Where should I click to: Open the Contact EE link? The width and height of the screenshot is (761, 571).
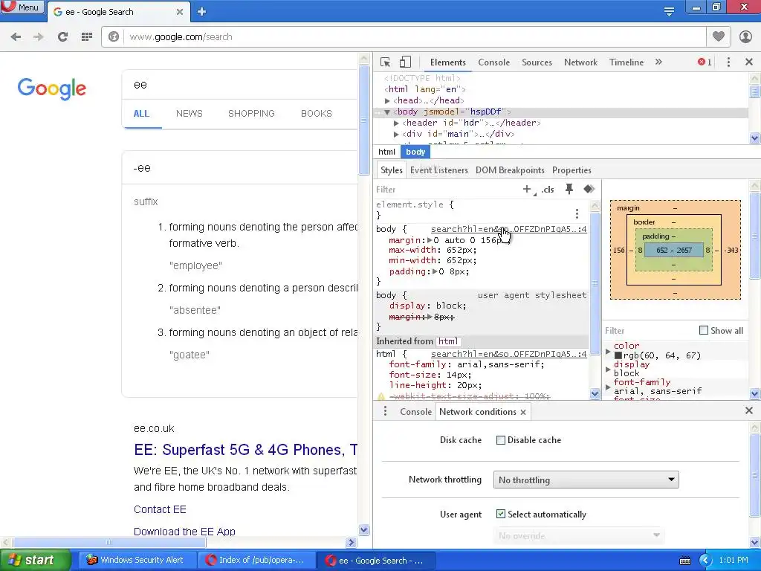pos(161,509)
